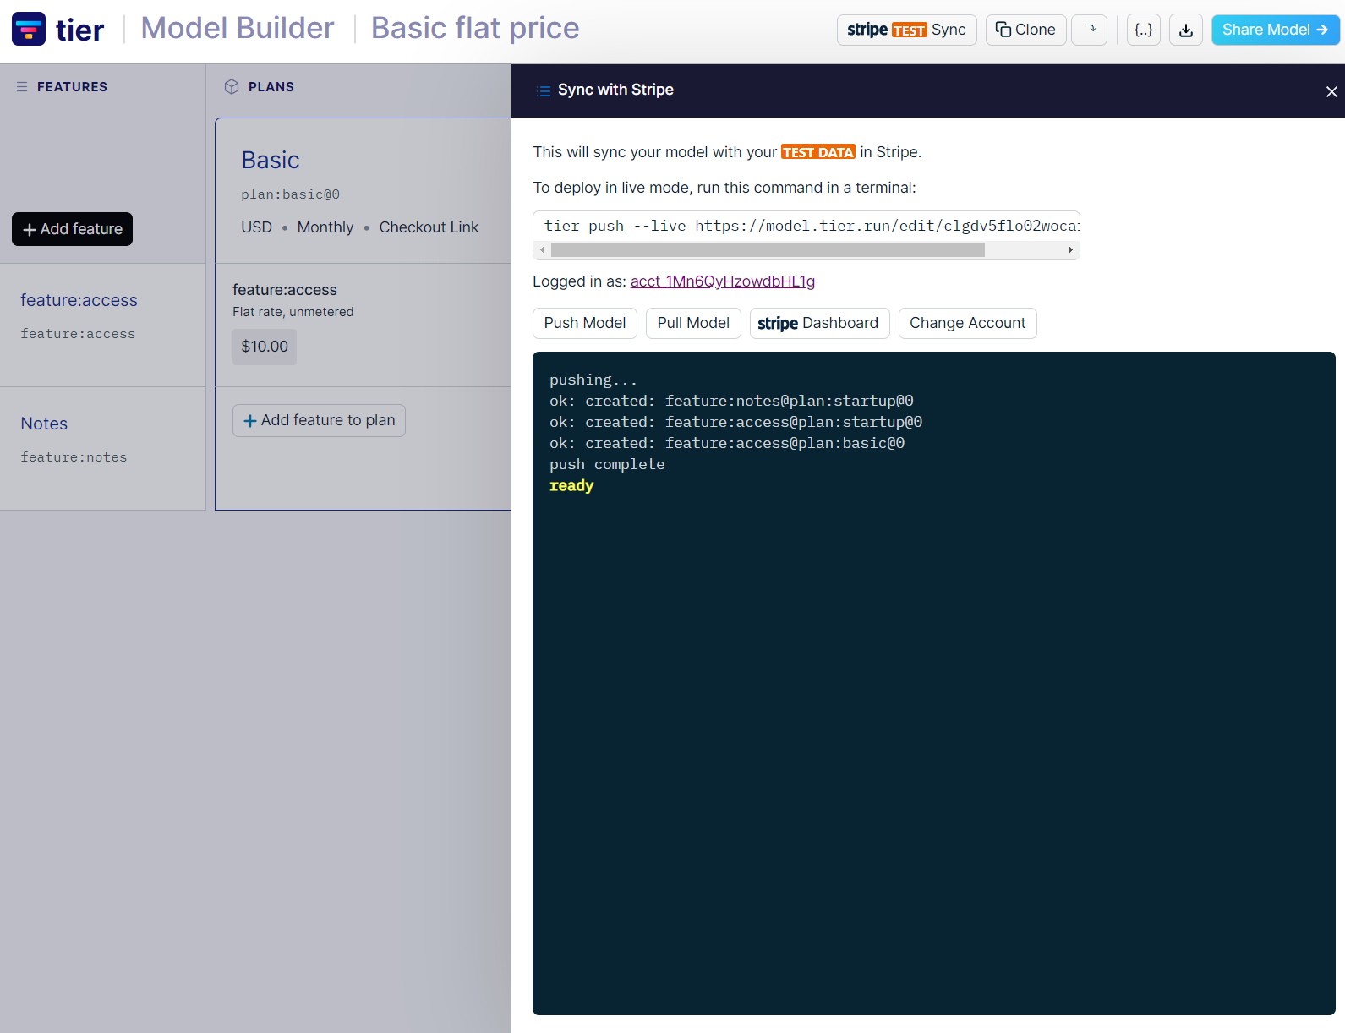Click the Basic flat price model title
Image resolution: width=1345 pixels, height=1033 pixels.
(475, 28)
